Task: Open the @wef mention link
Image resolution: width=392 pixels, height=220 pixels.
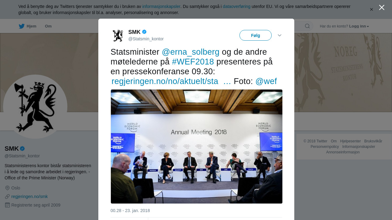Action: (266, 81)
